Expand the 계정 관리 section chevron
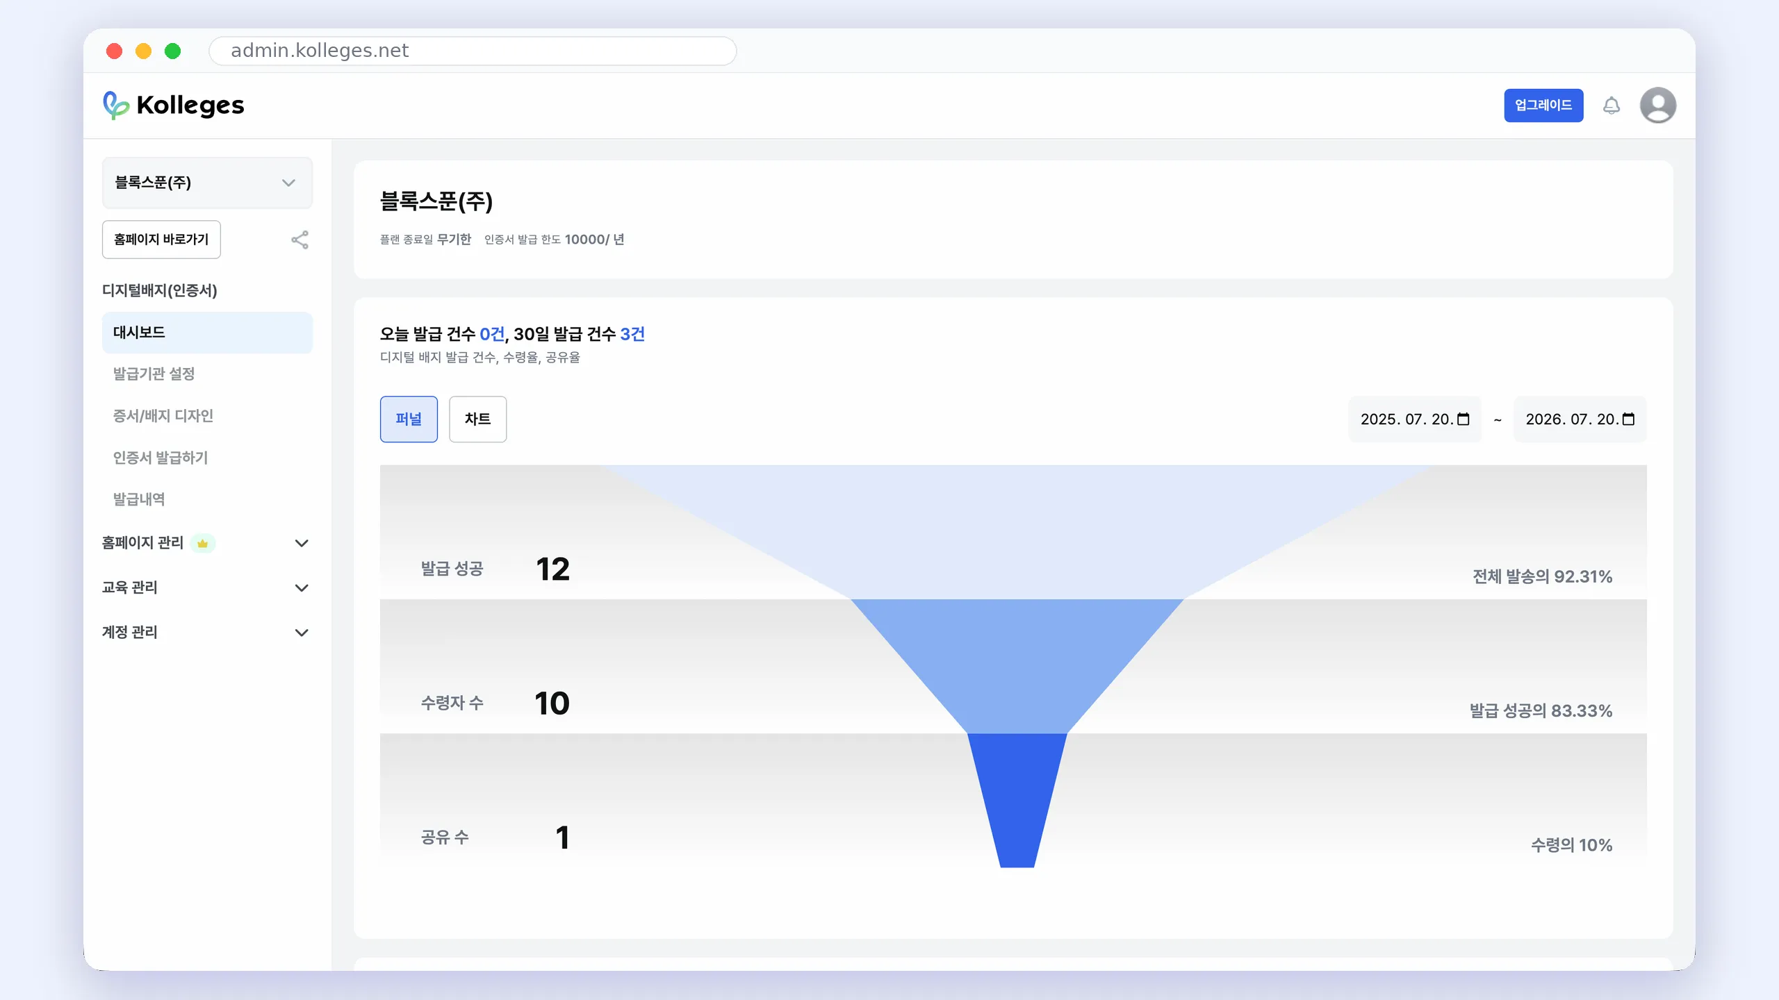Image resolution: width=1779 pixels, height=1000 pixels. (x=302, y=633)
